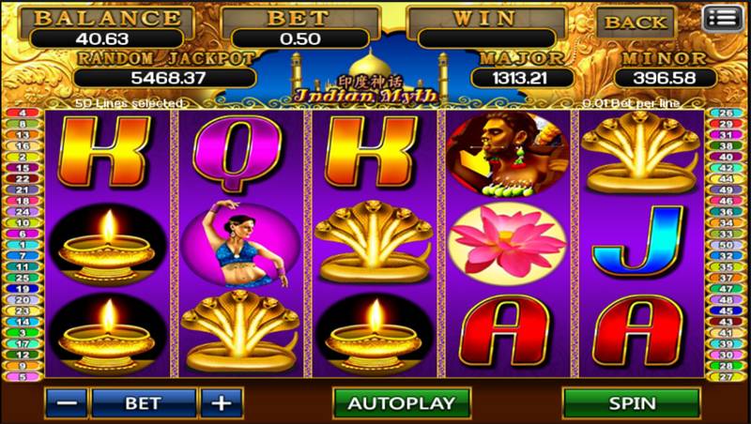Click the blue BET label button
The width and height of the screenshot is (751, 424).
tap(144, 403)
